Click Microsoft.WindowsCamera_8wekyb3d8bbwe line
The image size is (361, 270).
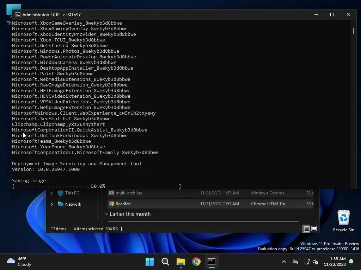pos(64,63)
